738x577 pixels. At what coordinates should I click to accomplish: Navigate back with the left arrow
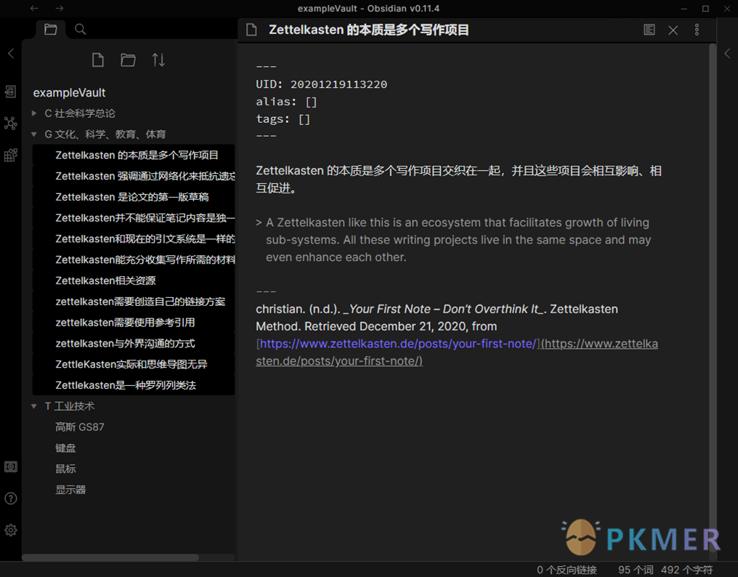pos(34,8)
